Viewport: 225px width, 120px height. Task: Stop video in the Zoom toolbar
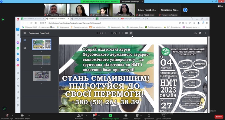coord(22,116)
